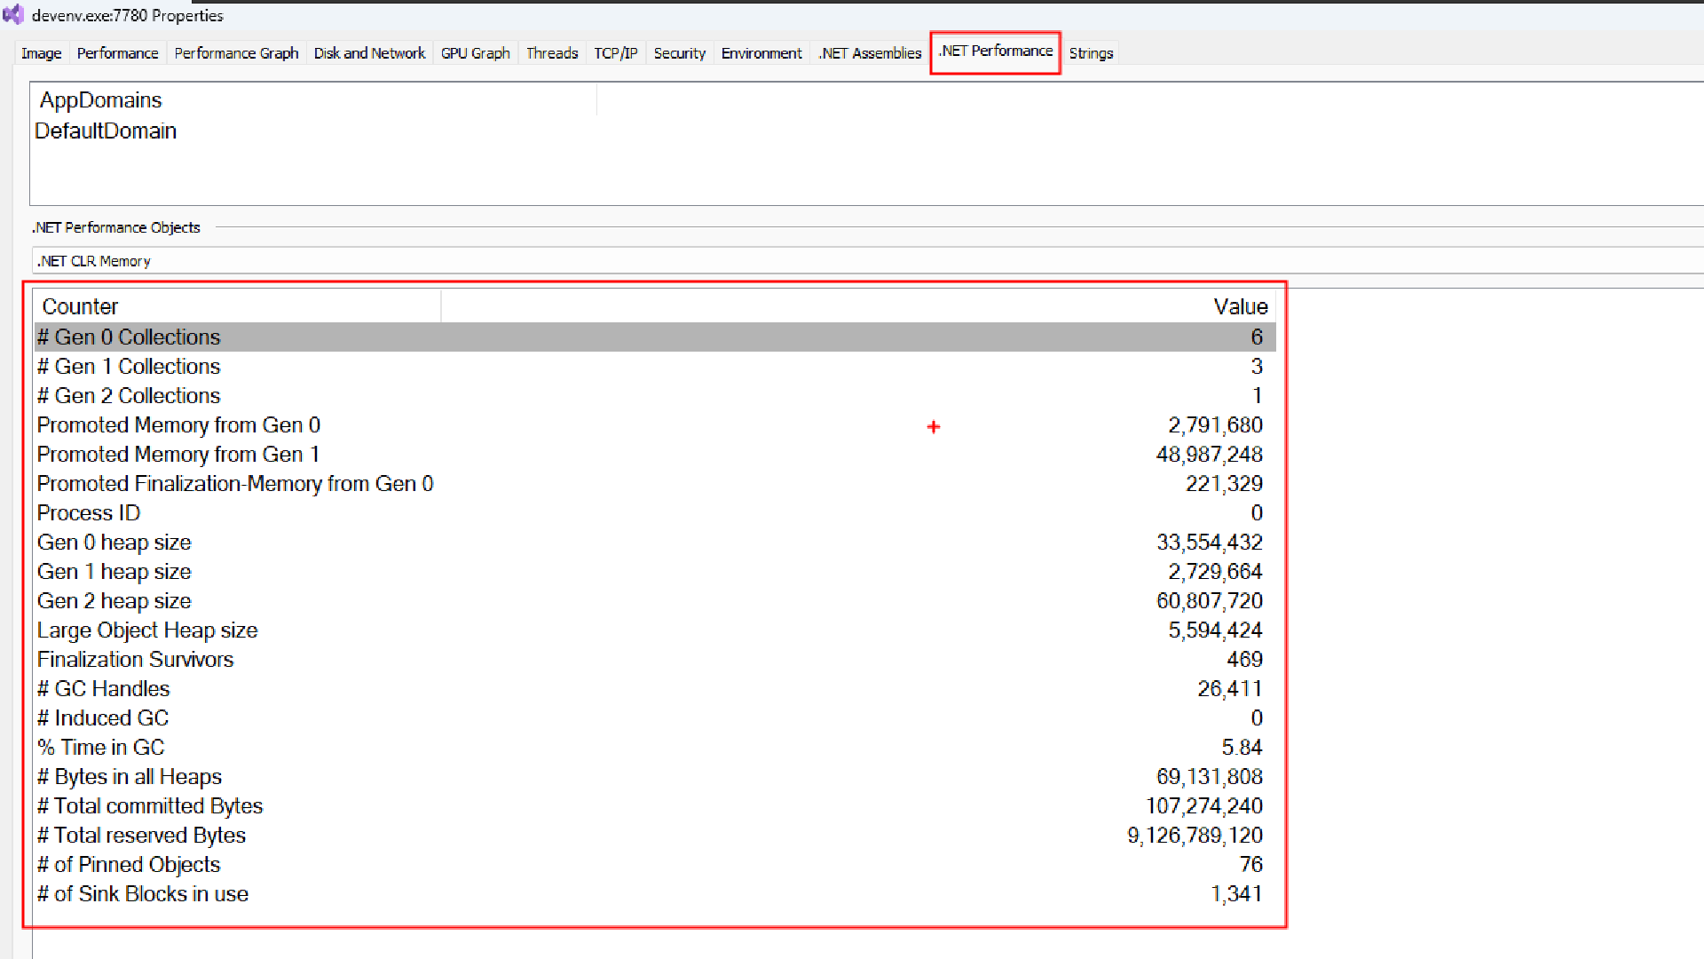Viewport: 1704px width, 959px height.
Task: Sort by the Counter column header
Action: point(80,307)
